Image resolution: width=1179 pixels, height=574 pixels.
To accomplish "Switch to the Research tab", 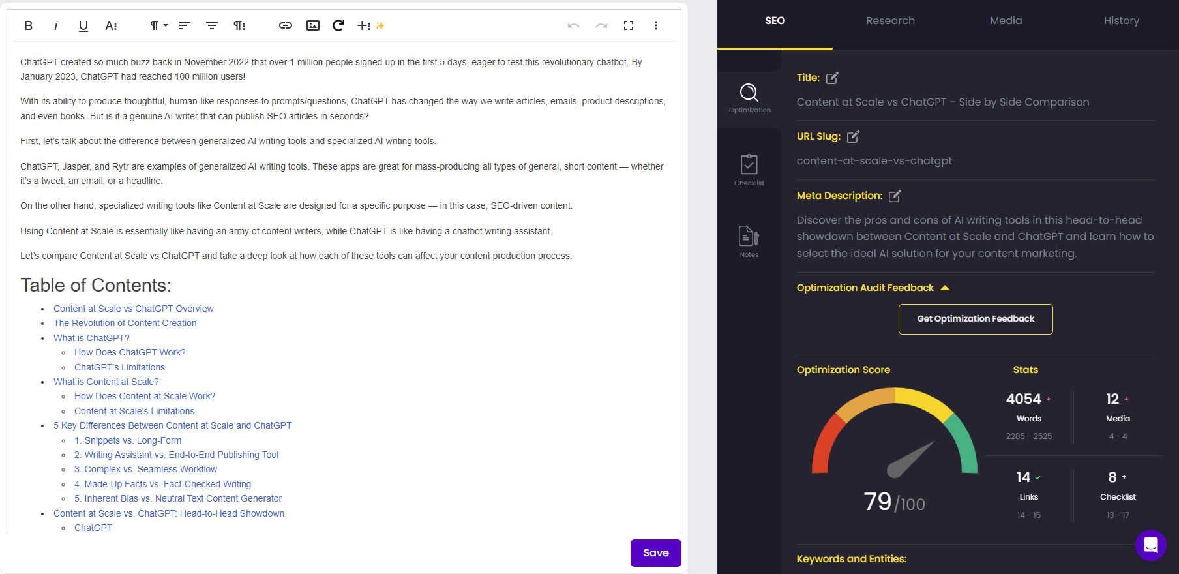I will tap(890, 21).
